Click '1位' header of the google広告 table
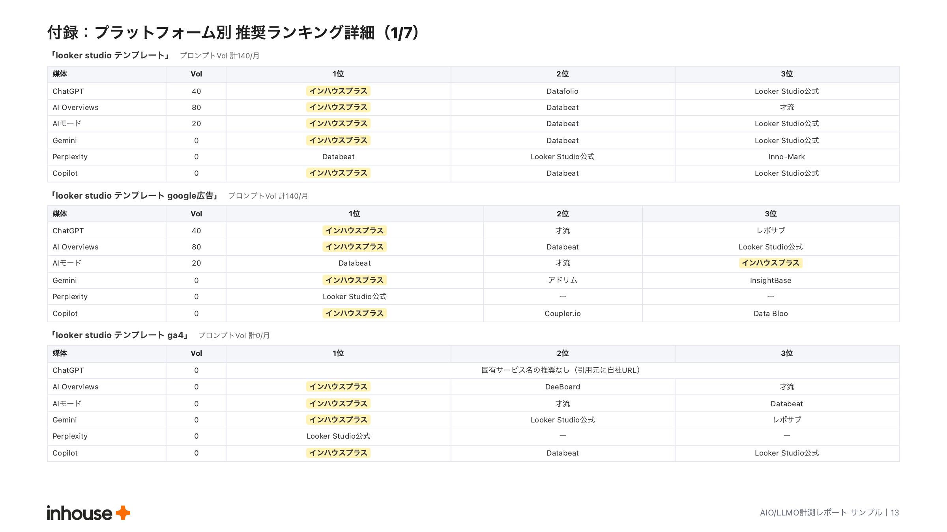Screen dimensions: 947x532 click(x=354, y=214)
